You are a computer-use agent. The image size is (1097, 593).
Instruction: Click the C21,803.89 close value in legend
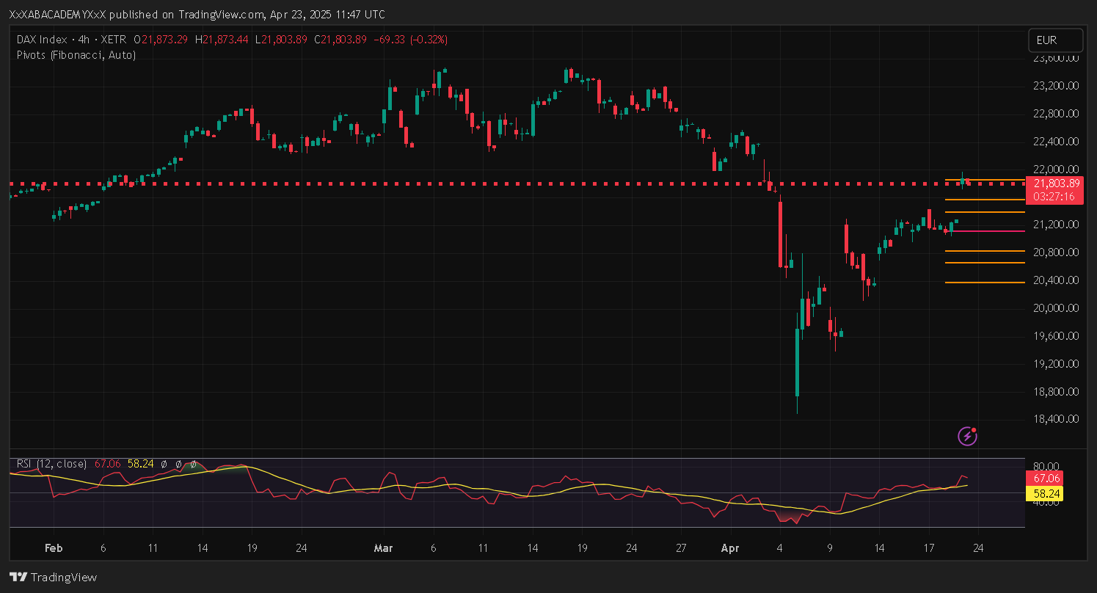tap(340, 40)
